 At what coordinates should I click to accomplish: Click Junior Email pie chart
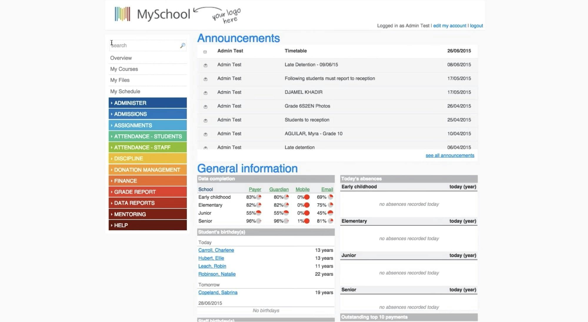331,213
